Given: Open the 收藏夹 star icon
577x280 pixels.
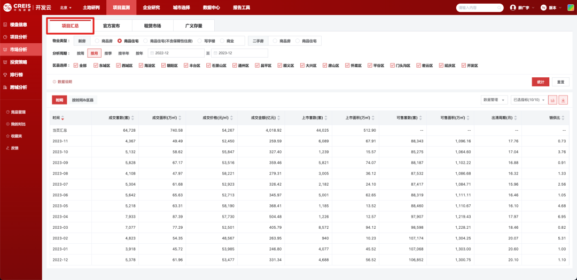Looking at the screenshot, I should point(7,136).
